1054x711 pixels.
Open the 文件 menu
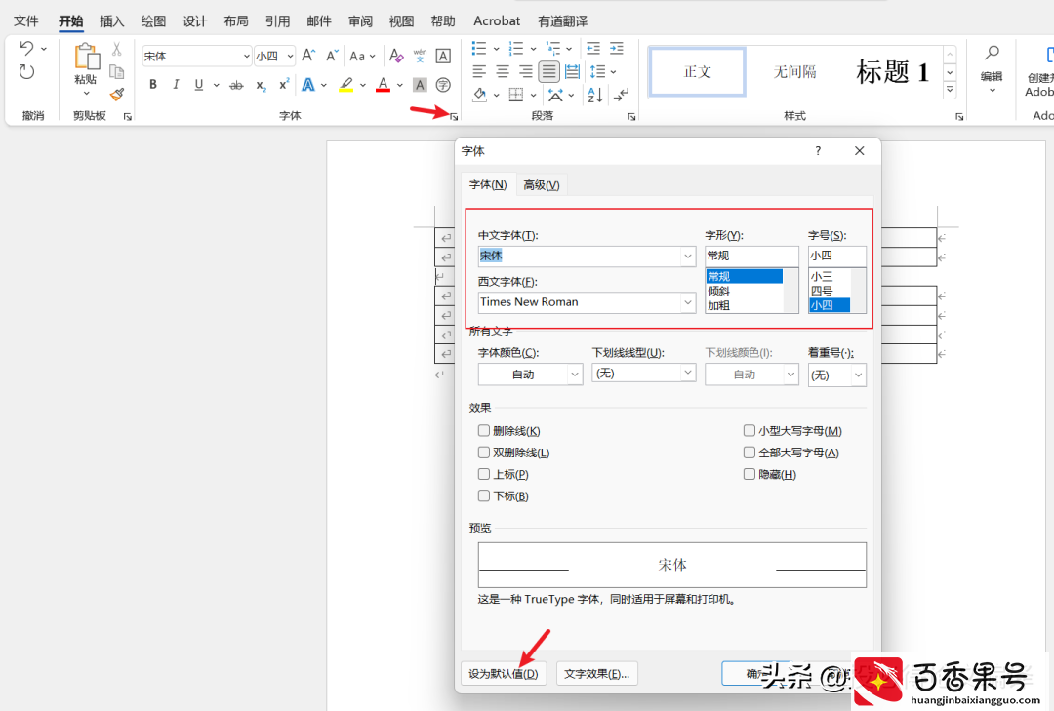pos(26,21)
